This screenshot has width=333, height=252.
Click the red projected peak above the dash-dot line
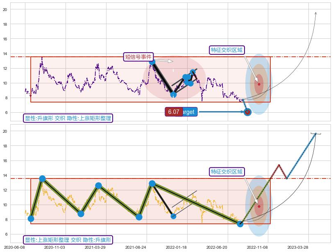(x=279, y=165)
